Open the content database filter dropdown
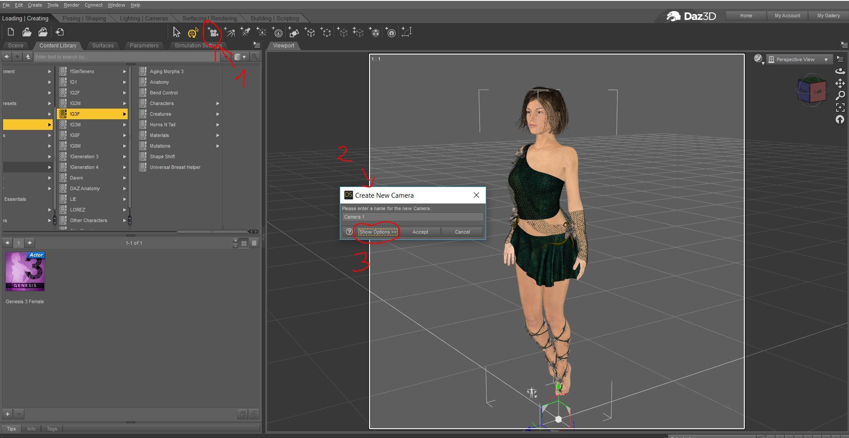The width and height of the screenshot is (849, 438). (240, 57)
